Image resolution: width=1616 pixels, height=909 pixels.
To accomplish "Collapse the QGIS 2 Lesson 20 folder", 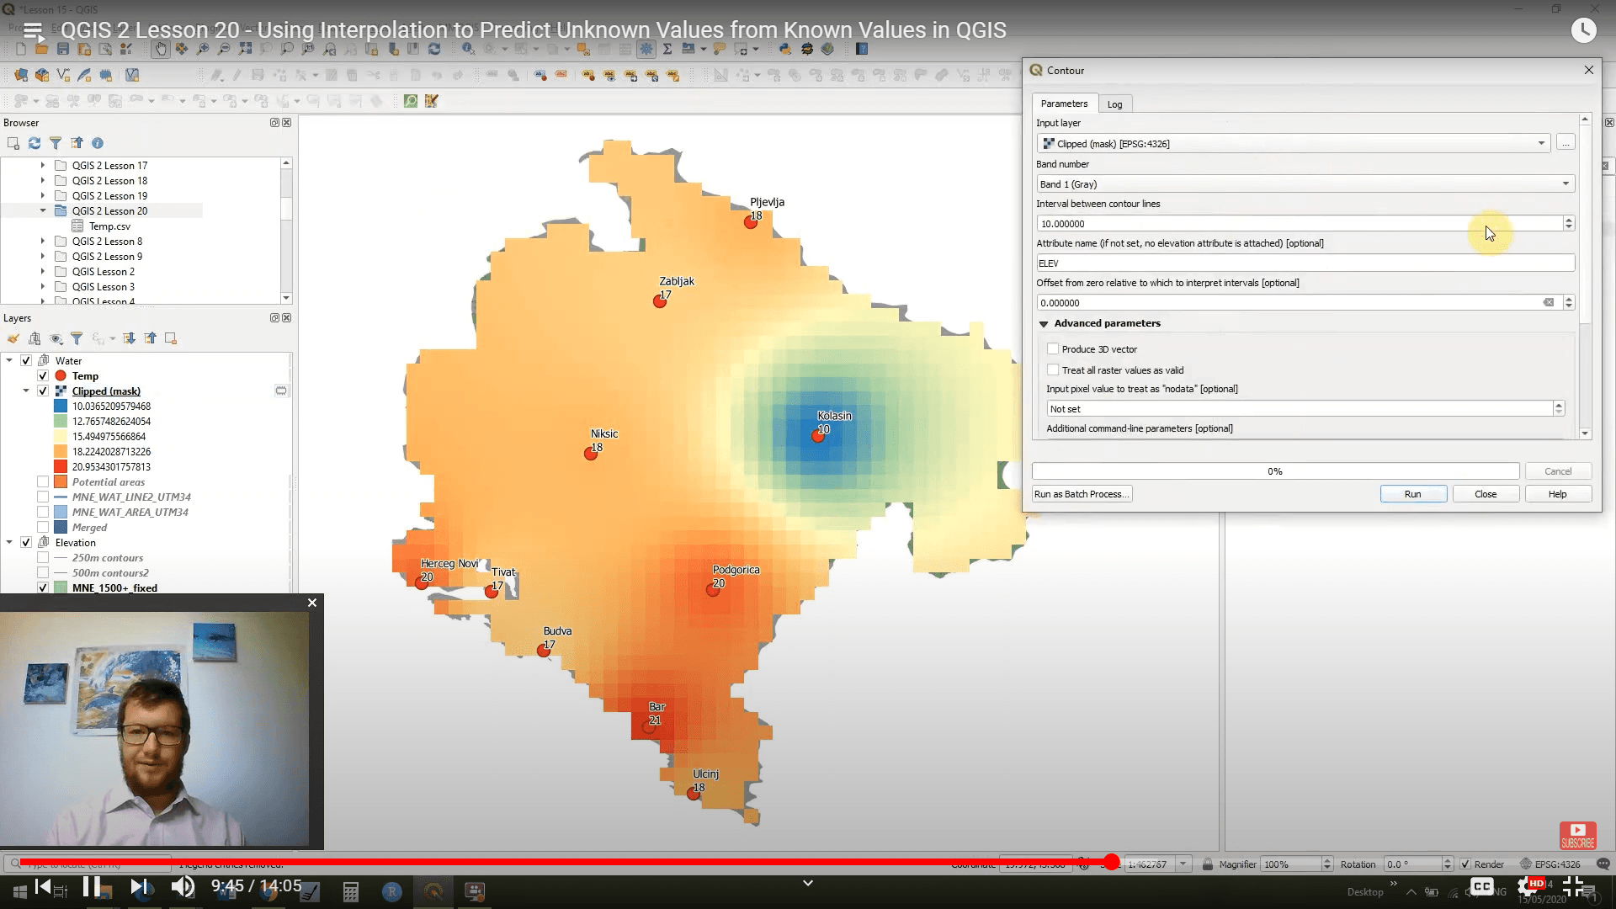I will click(43, 210).
